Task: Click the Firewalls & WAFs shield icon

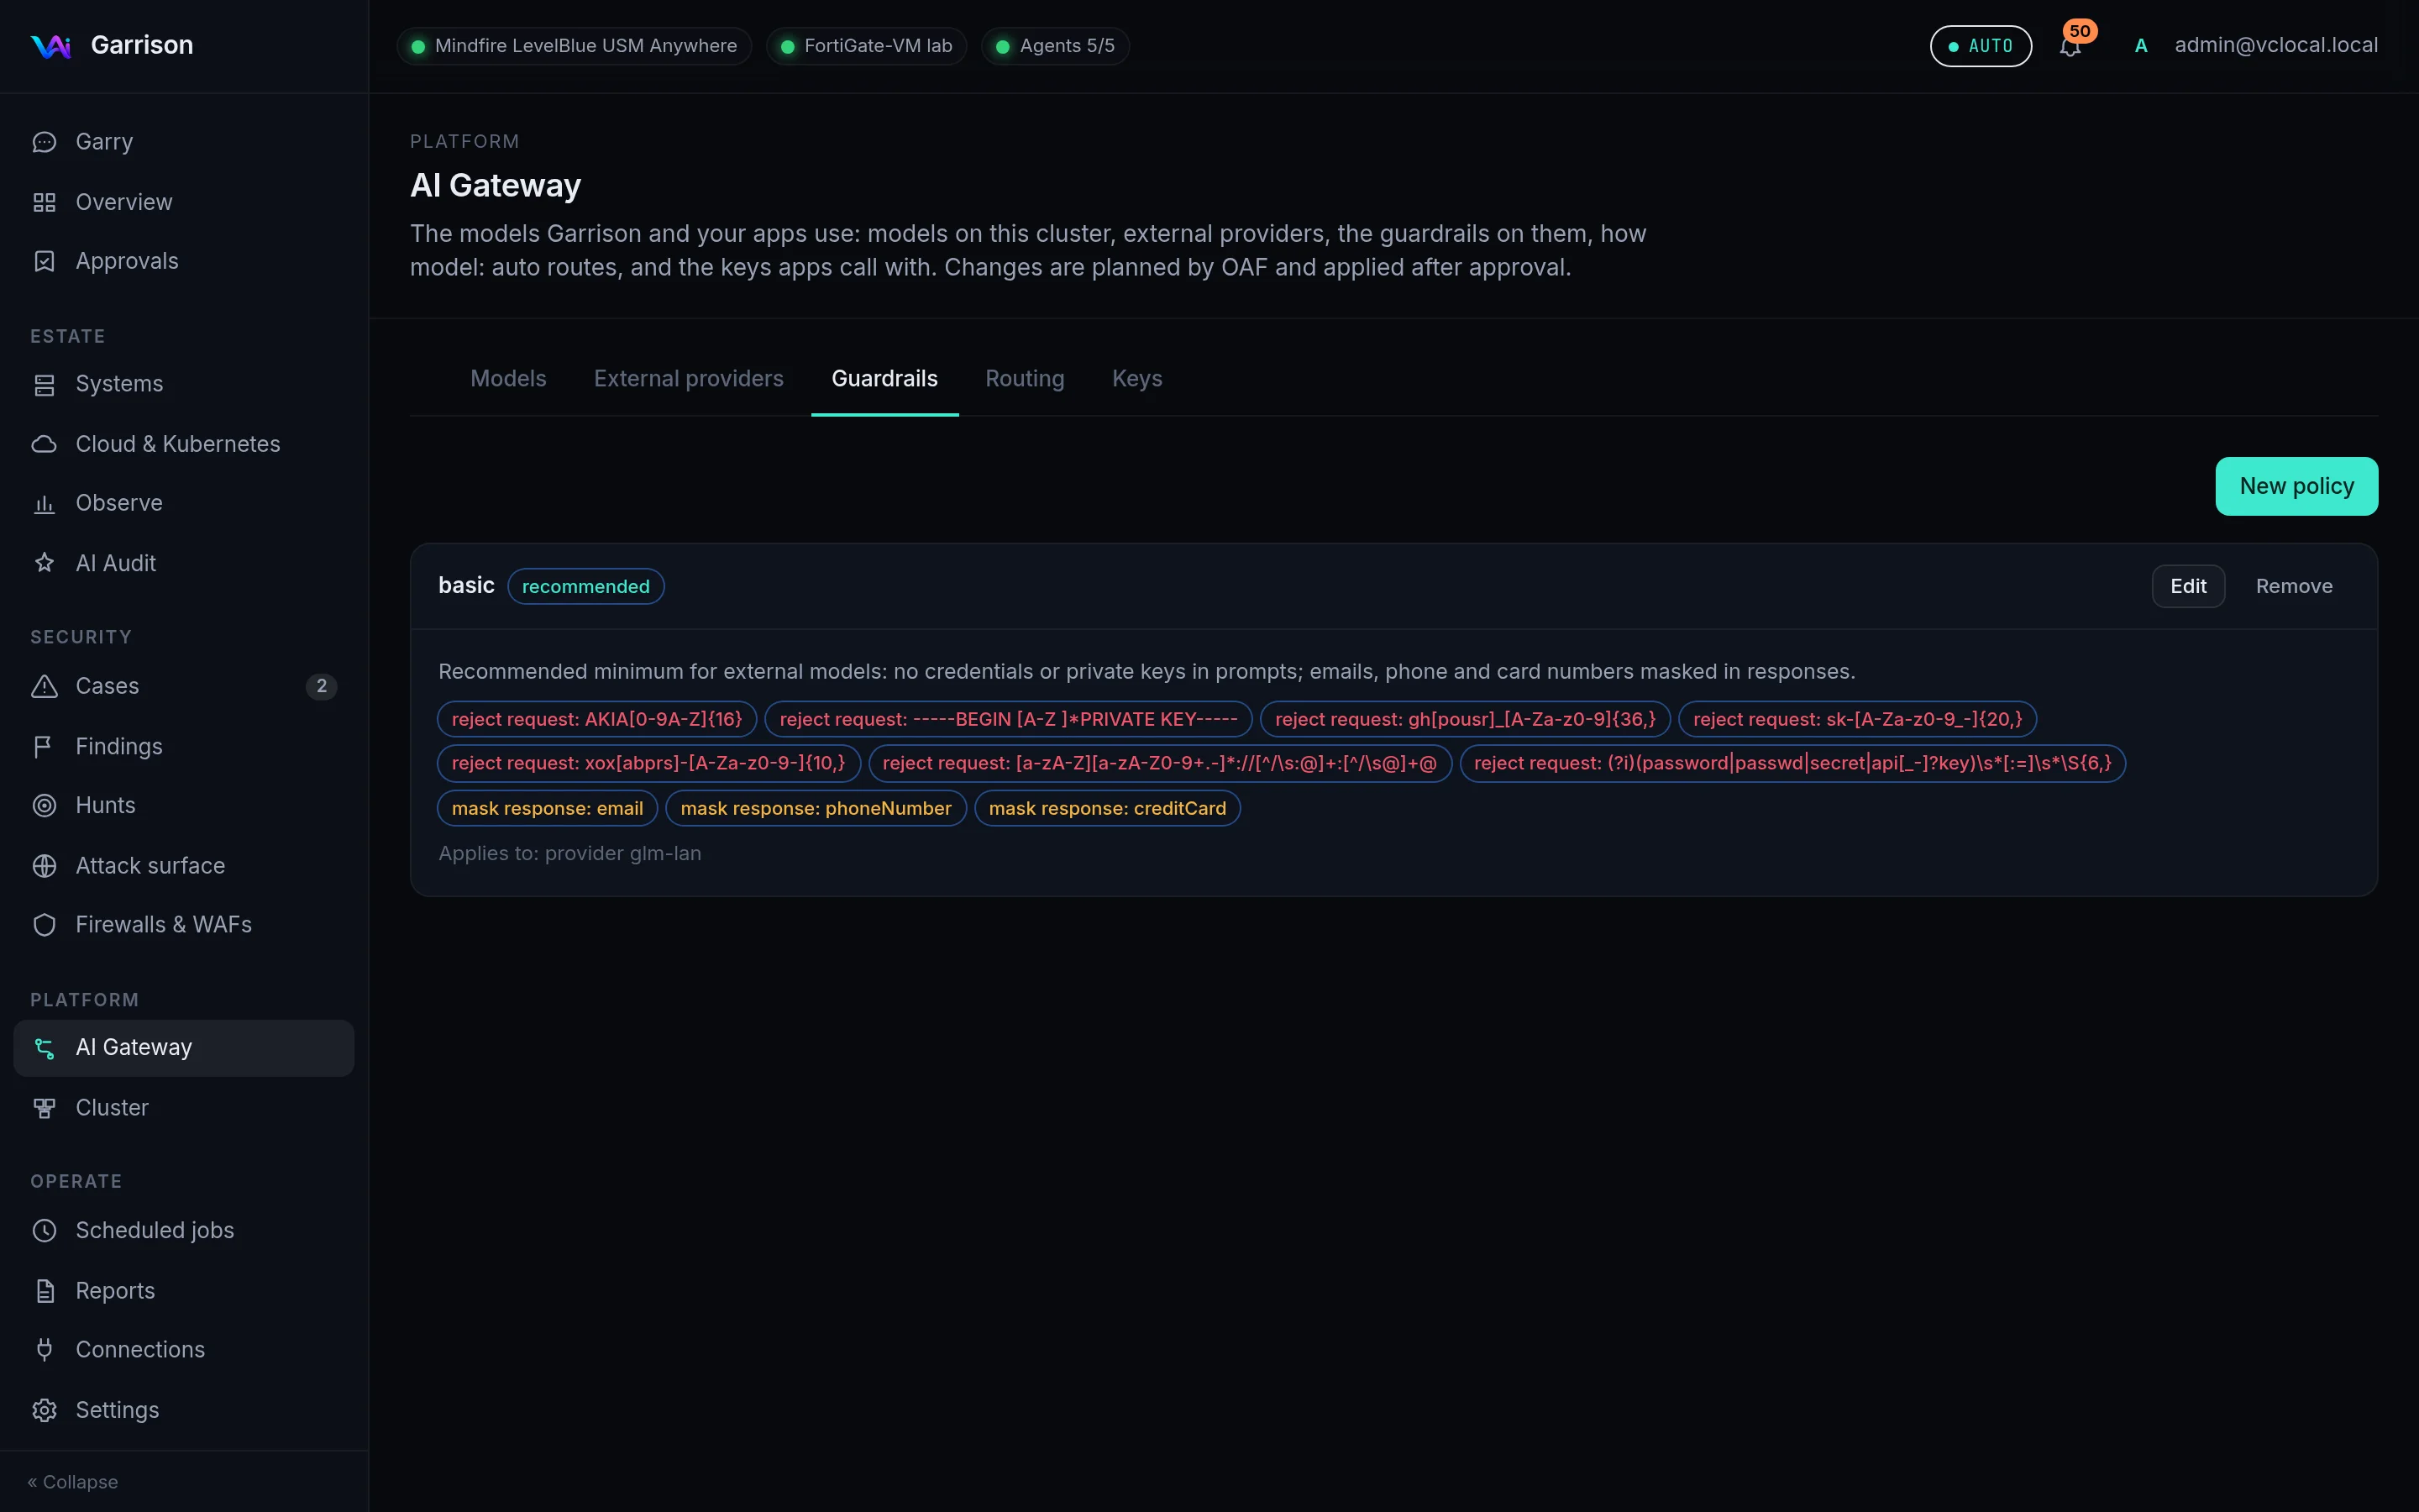Action: [44, 924]
